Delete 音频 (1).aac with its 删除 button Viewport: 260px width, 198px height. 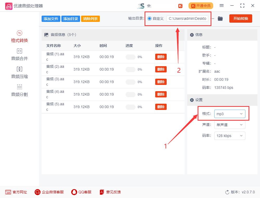click(161, 57)
